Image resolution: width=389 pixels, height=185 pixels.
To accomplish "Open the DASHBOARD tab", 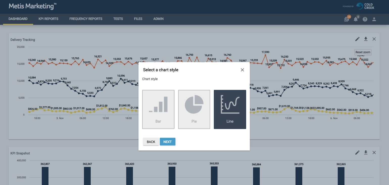I will click(18, 19).
